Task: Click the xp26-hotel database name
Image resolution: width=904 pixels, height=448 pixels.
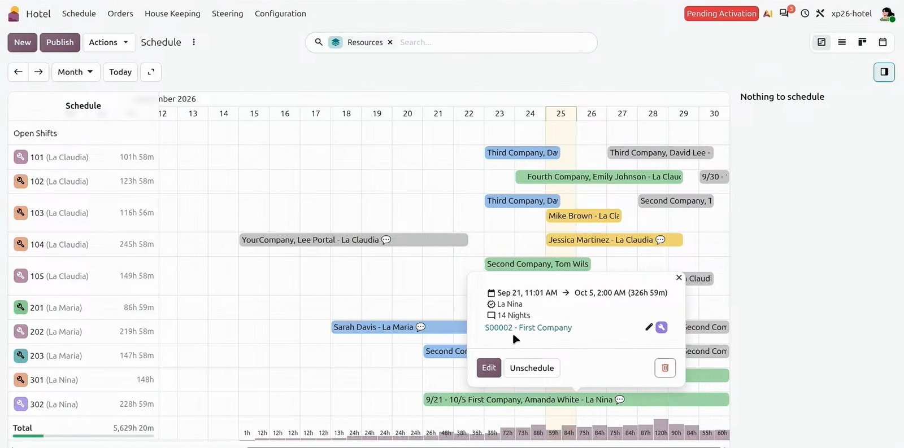Action: 851,14
